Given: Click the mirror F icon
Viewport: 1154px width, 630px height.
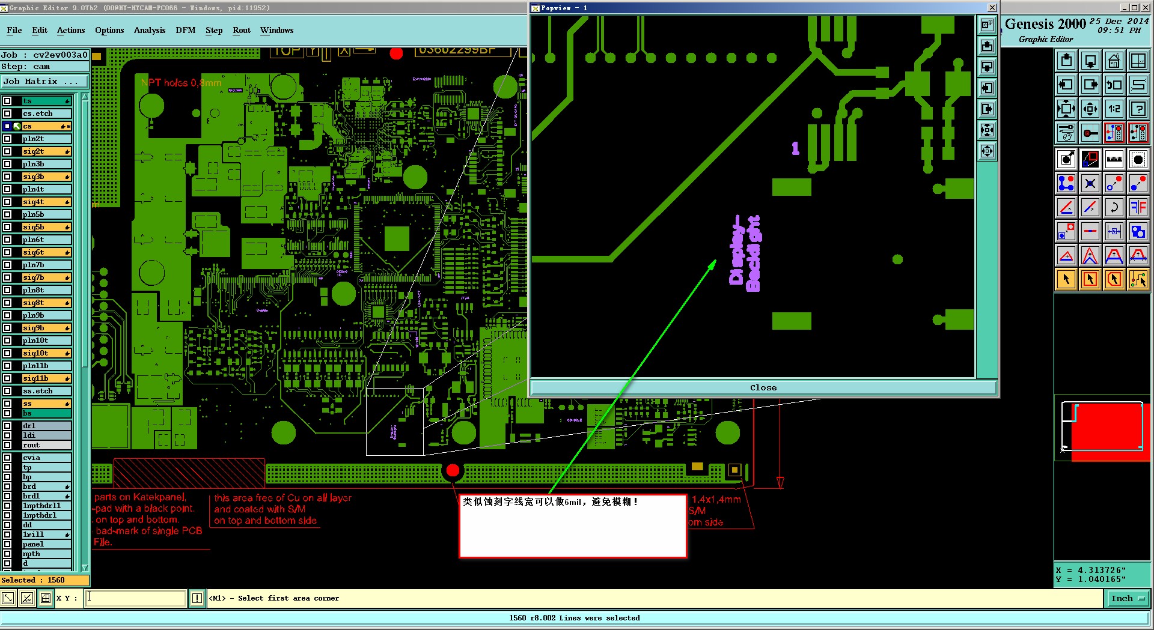Looking at the screenshot, I should [1138, 207].
